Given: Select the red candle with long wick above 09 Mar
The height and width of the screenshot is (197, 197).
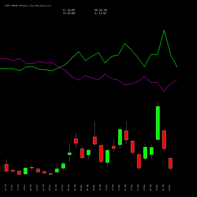Looking at the screenshot, I should pos(95,141).
